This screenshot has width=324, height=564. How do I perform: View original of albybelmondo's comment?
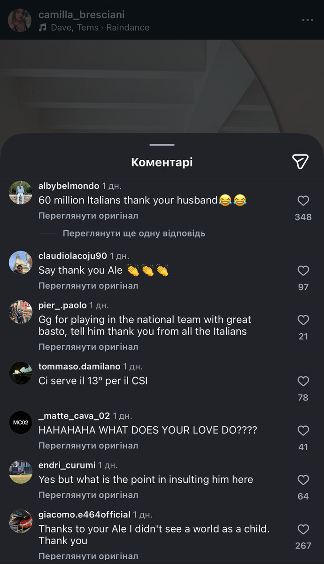pyautogui.click(x=88, y=216)
